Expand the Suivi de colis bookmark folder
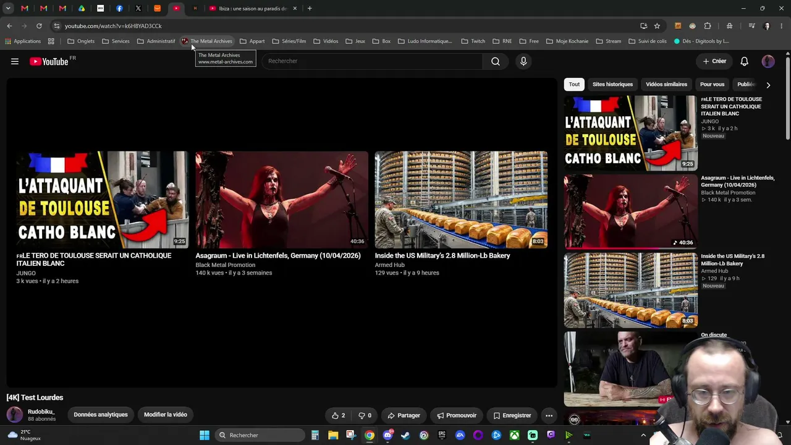The image size is (791, 445). [648, 41]
